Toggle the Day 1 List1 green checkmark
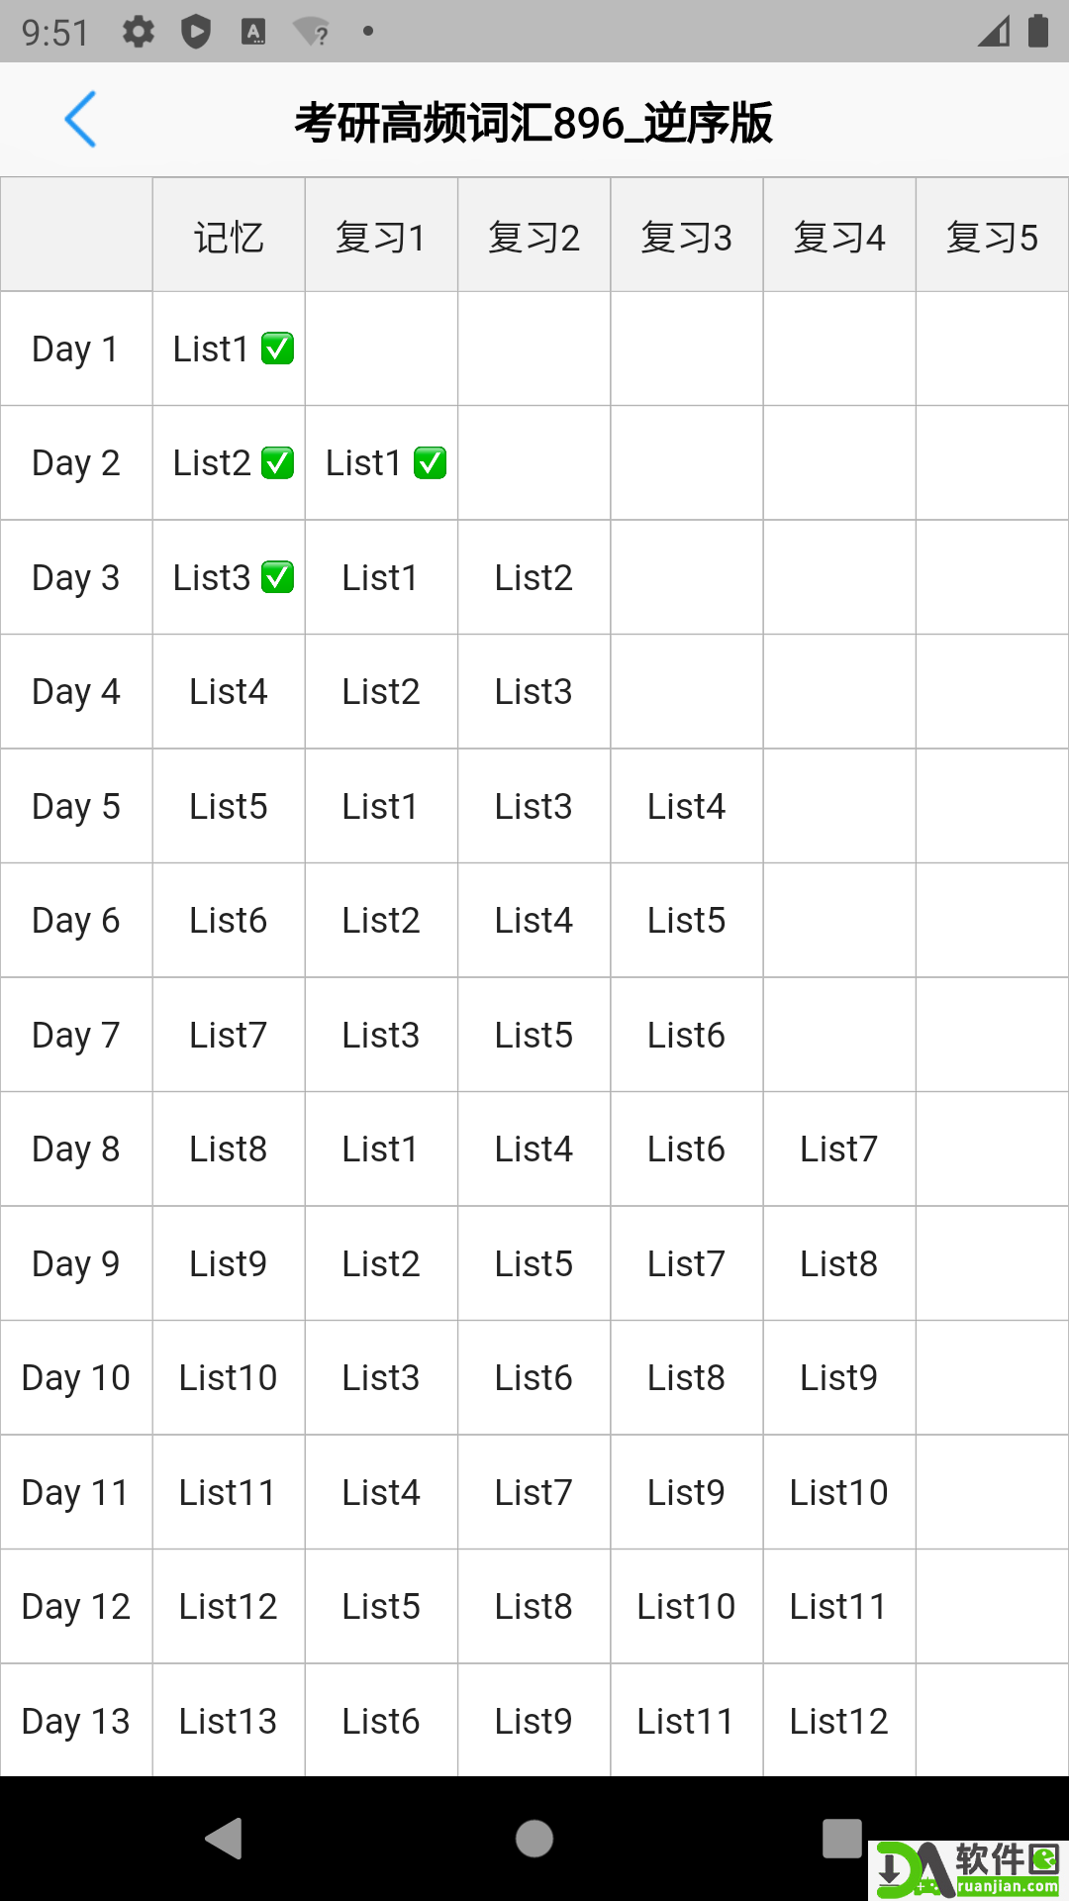The width and height of the screenshot is (1069, 1901). 277,349
